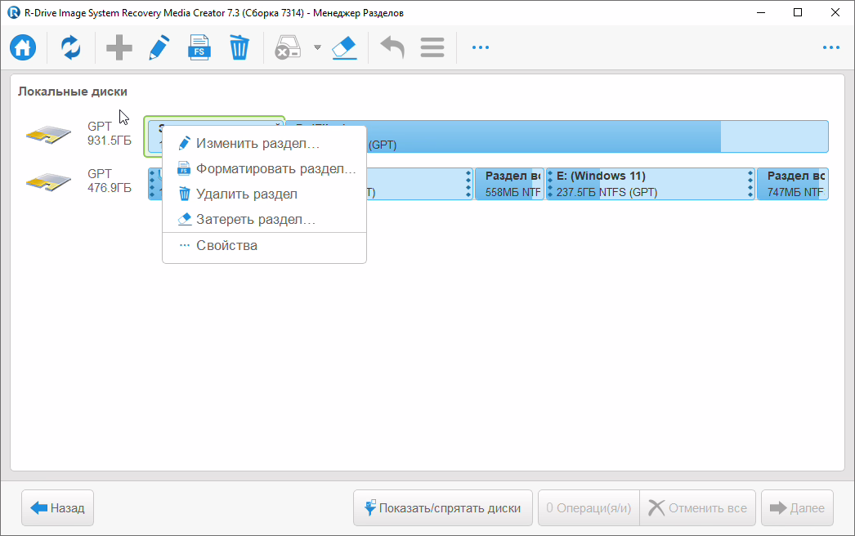Refresh the disk list via toolbar
Viewport: 855px width, 536px height.
coord(71,47)
